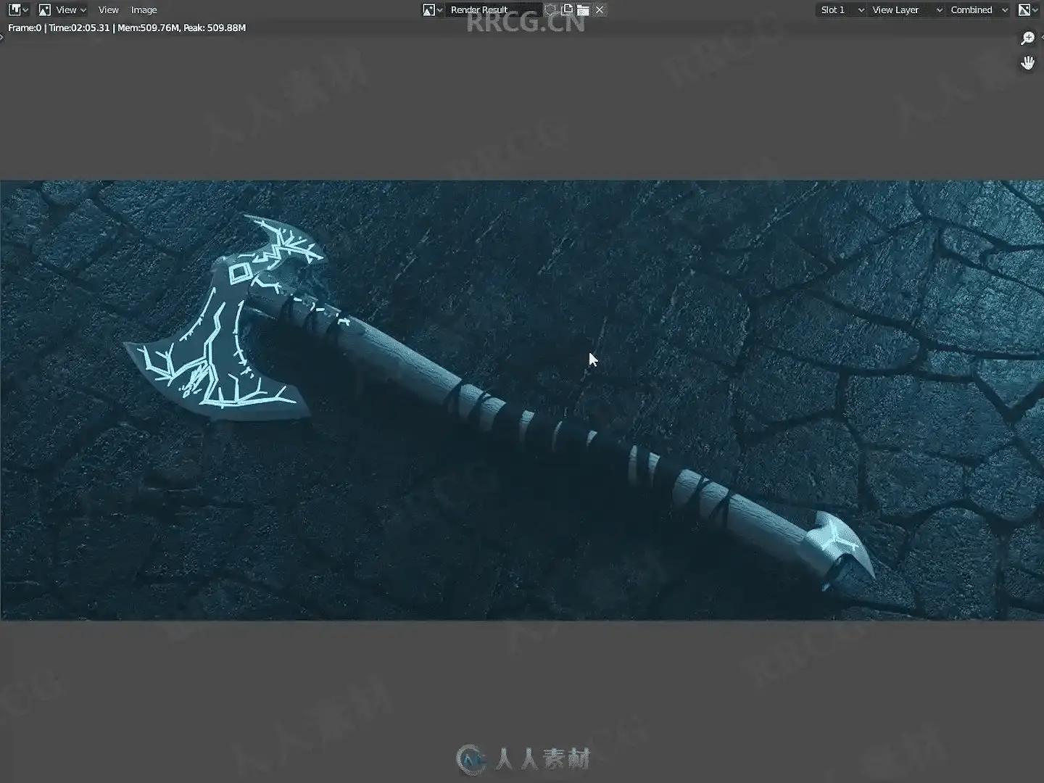The height and width of the screenshot is (783, 1044).
Task: Click the render statistics text starting 'Frame:0'
Action: point(127,28)
